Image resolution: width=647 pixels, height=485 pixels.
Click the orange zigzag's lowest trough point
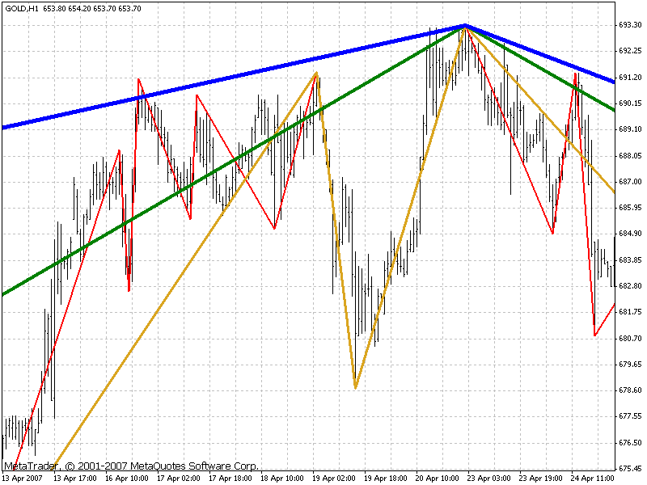pyautogui.click(x=355, y=389)
